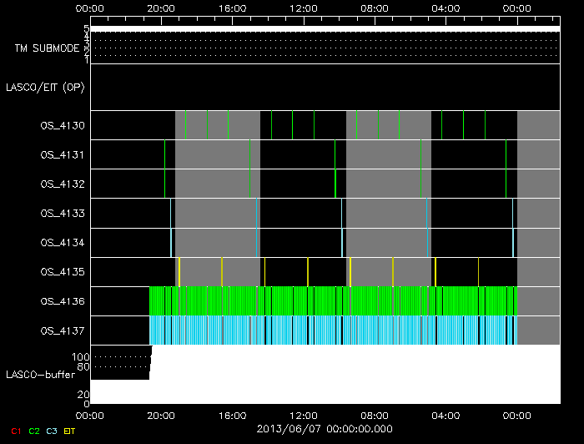Click the black LASCO-buffer level block
584x444 pixels.
[x=121, y=363]
